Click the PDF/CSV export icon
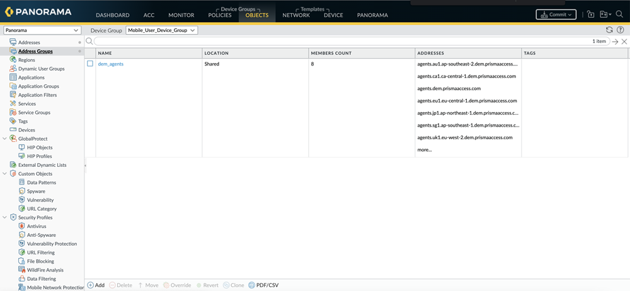 (252, 285)
